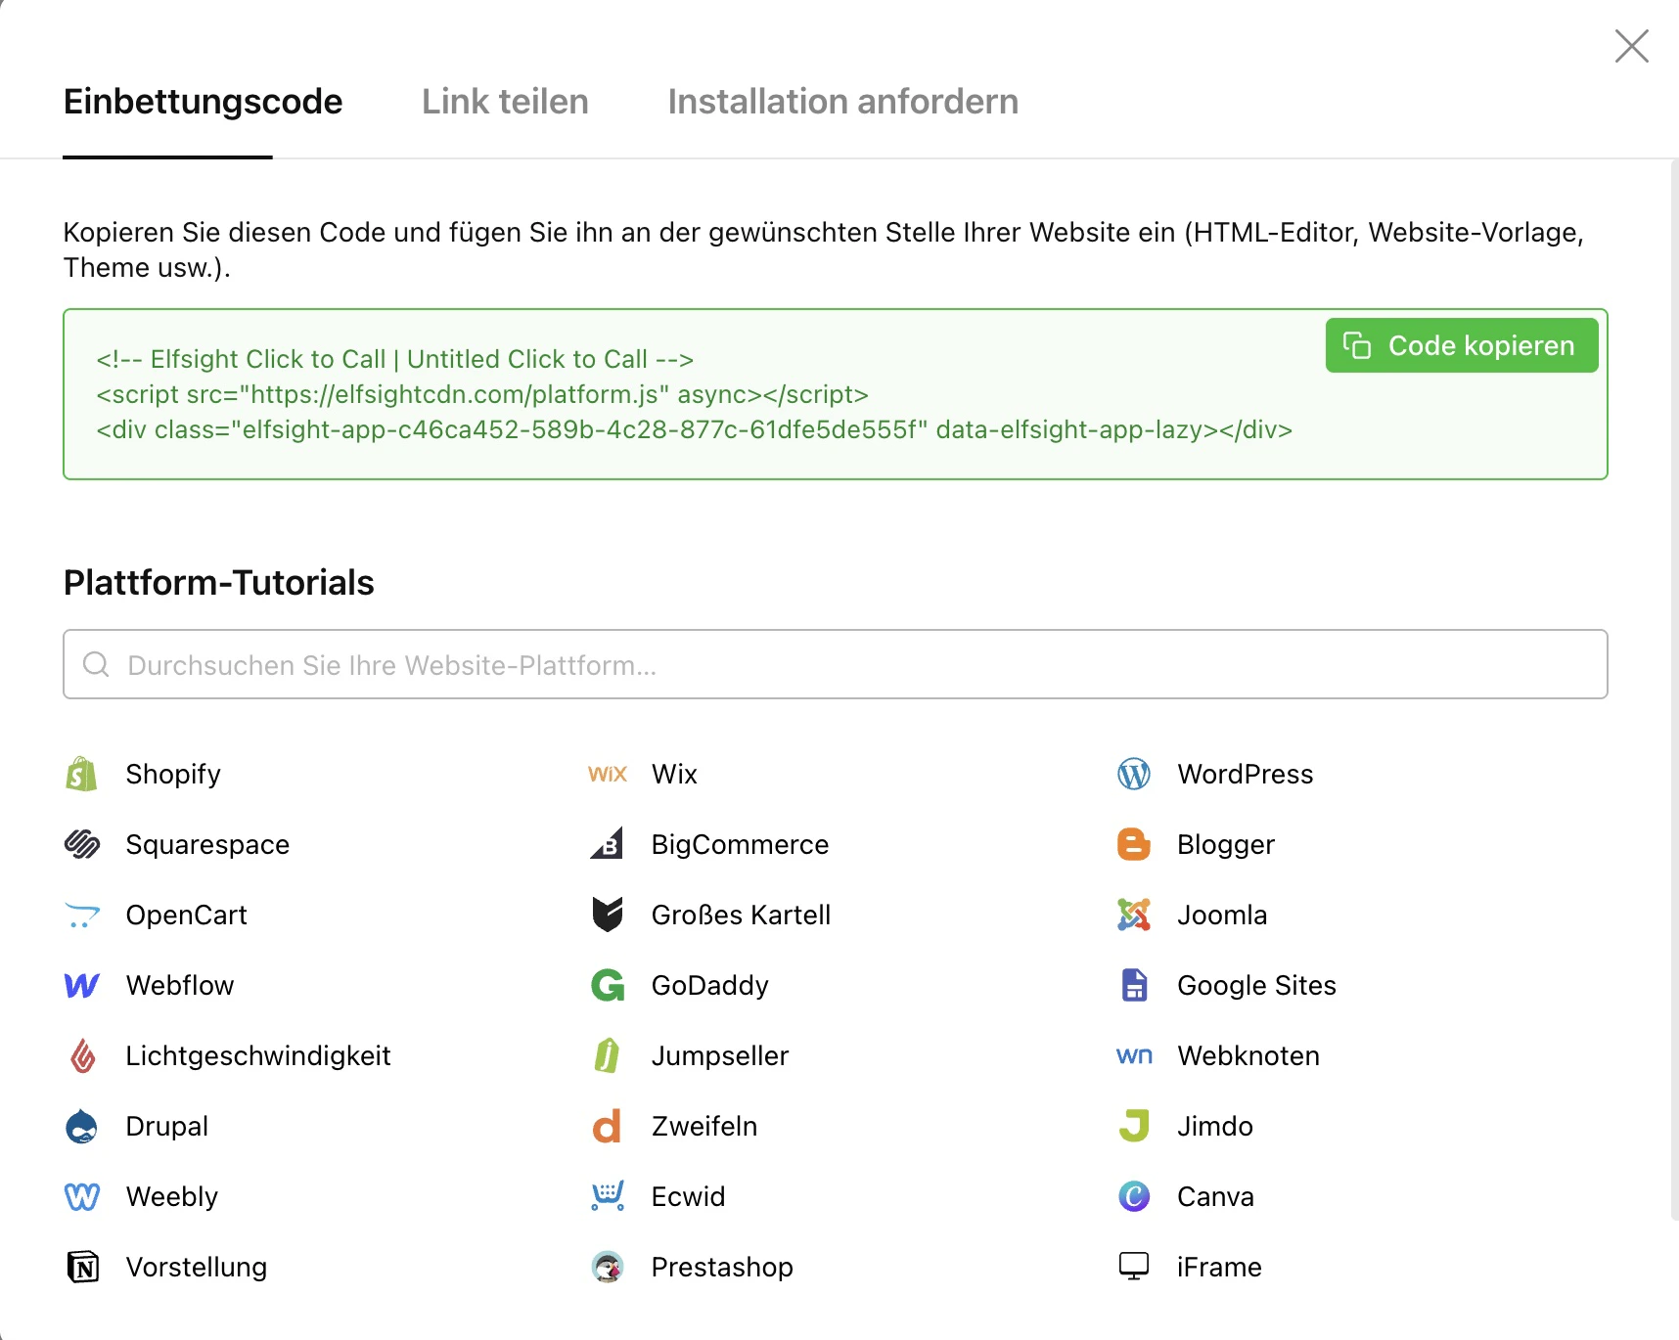Click the Squarespace logo icon
Screen dimensions: 1679x1340
point(82,844)
